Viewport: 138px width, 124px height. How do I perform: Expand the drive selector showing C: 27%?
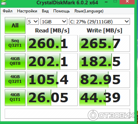coord(99,21)
